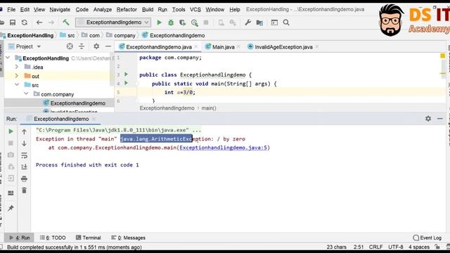Screen dimensions: 450x253
Task: Open the Event Log
Action: click(x=427, y=238)
